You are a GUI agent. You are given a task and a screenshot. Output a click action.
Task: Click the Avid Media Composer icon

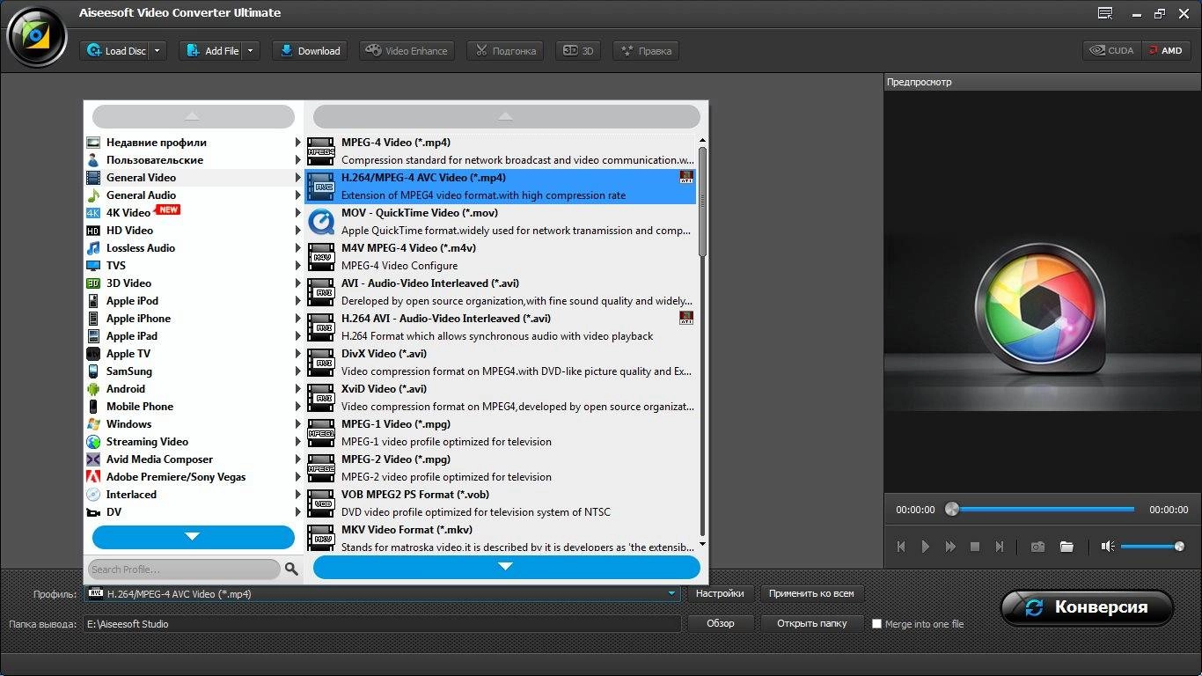tap(93, 459)
